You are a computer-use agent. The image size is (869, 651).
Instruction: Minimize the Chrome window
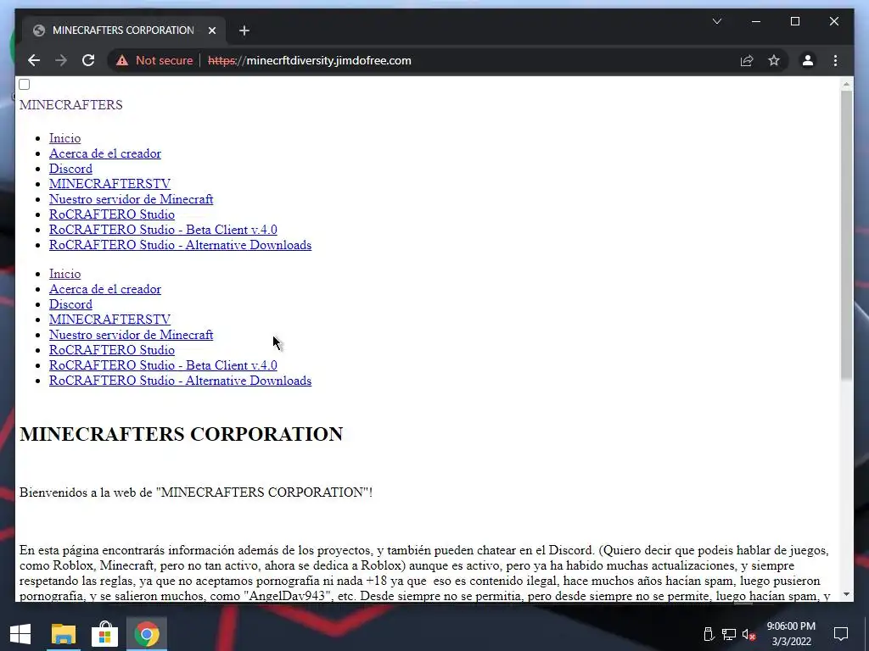(756, 21)
